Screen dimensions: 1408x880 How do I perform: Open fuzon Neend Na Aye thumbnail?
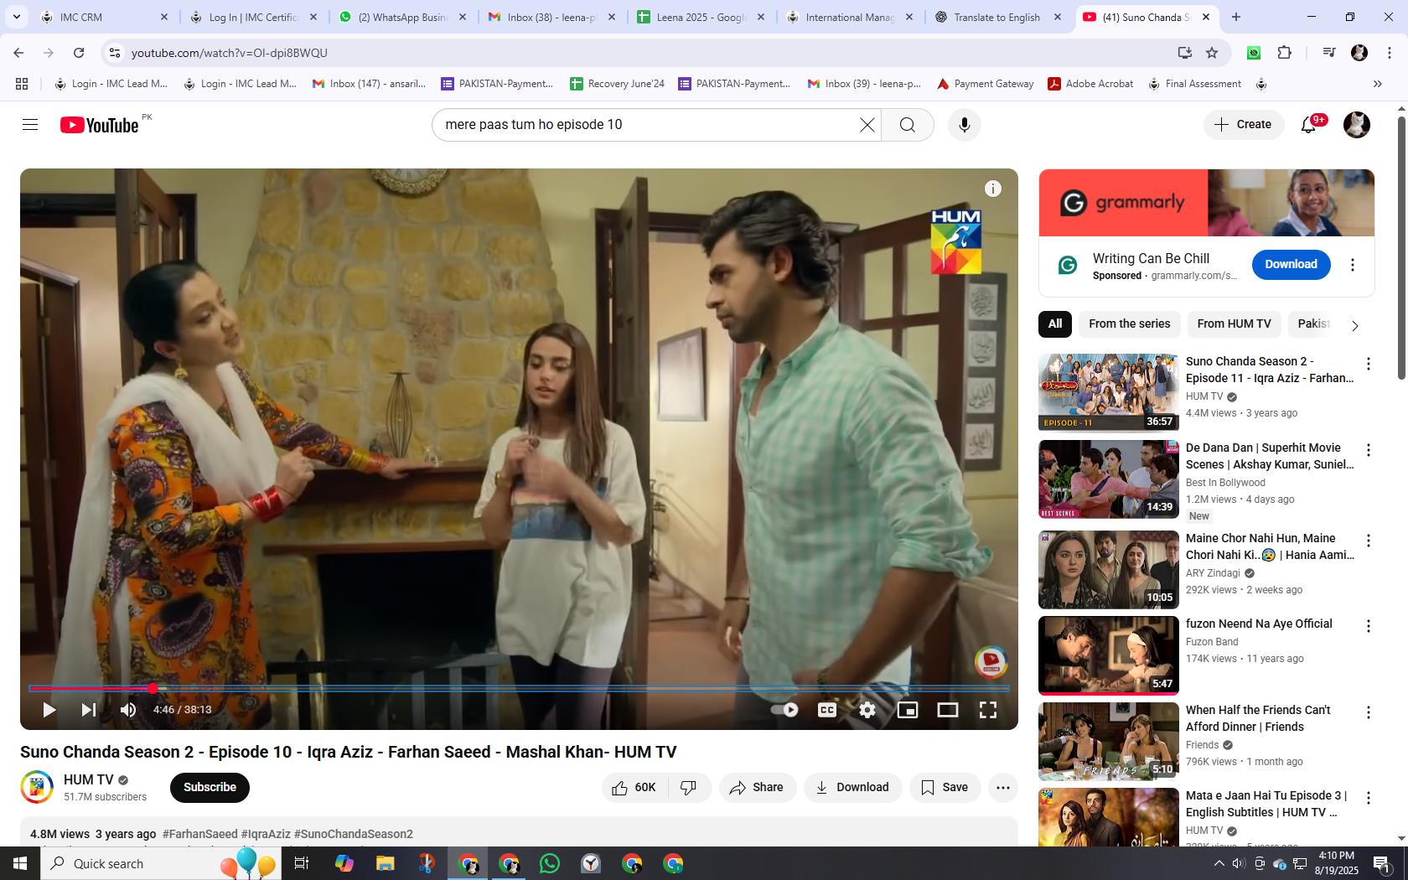pyautogui.click(x=1108, y=655)
